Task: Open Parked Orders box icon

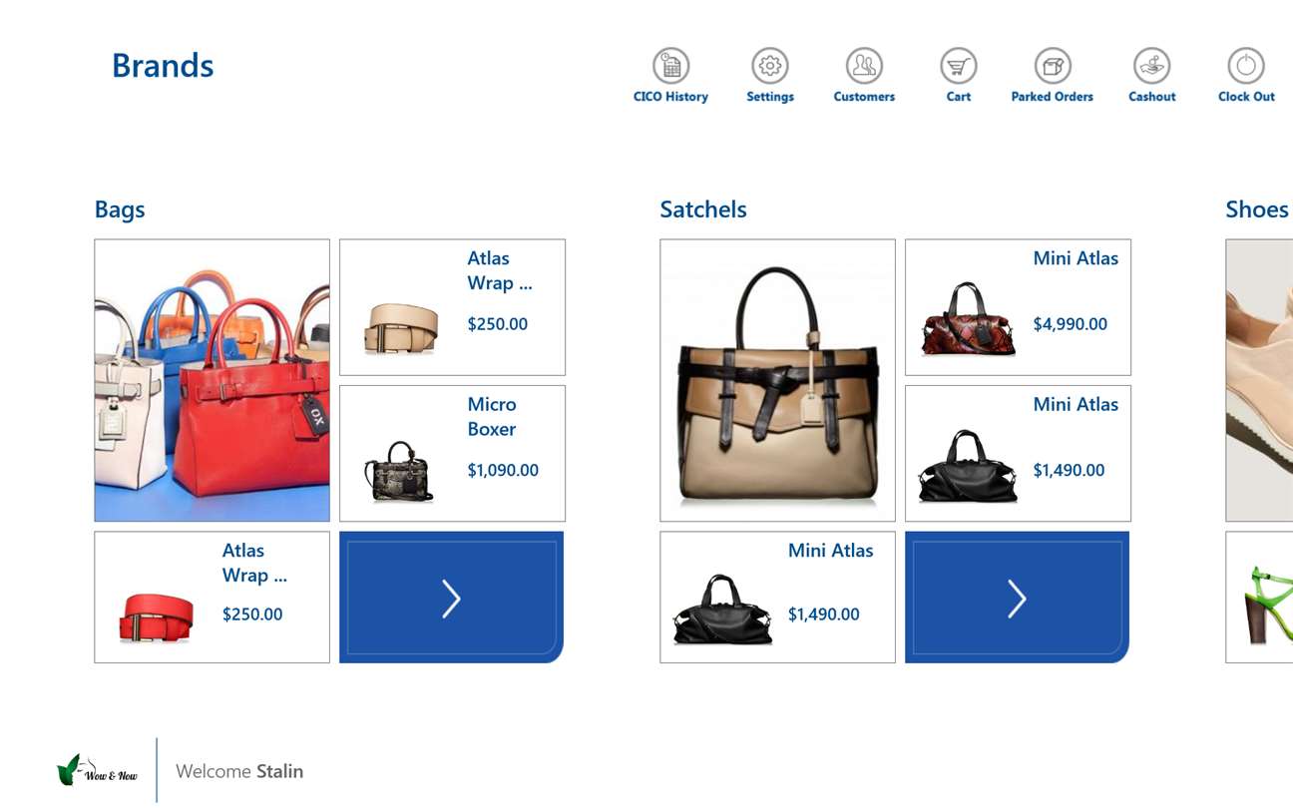Action: tap(1053, 66)
